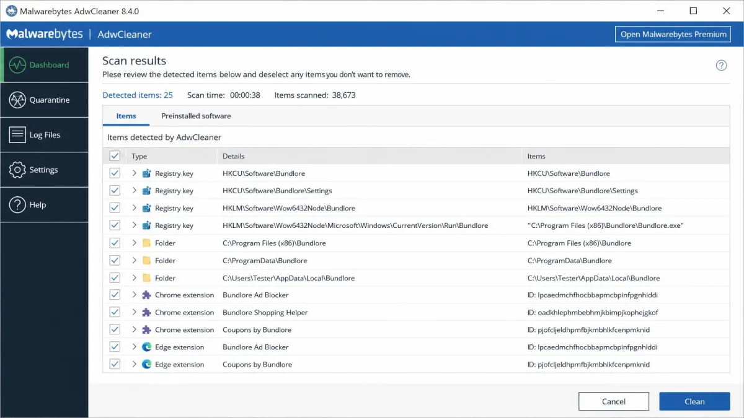The height and width of the screenshot is (418, 744).
Task: Expand the HKCU\Software\Bundlore\Settings row chevron
Action: (x=135, y=191)
